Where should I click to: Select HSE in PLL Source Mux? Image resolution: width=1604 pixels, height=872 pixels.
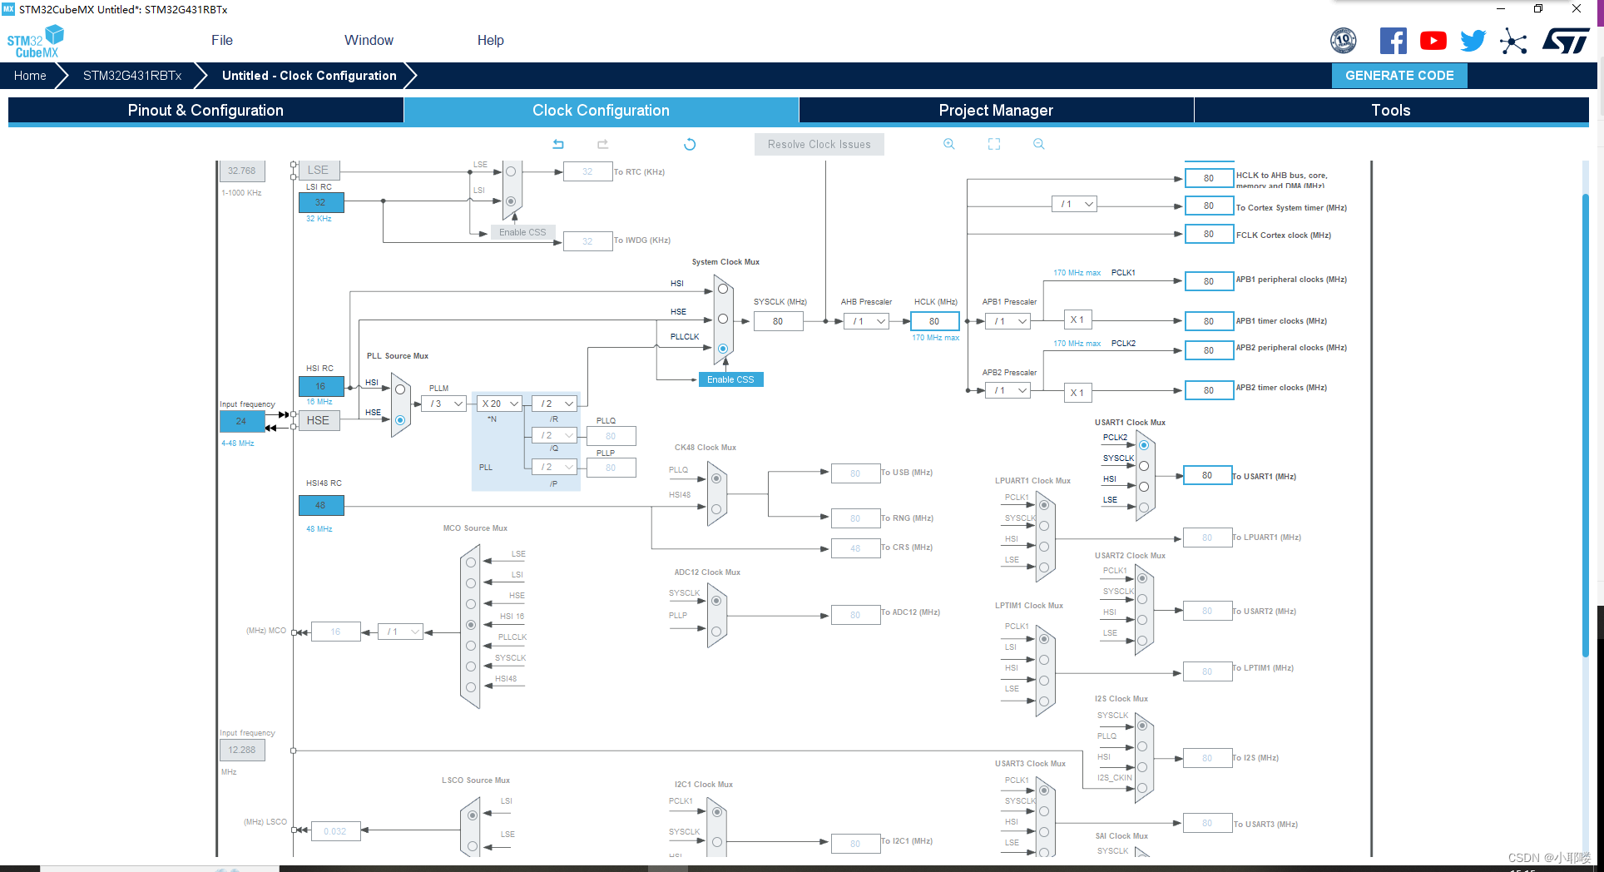400,420
